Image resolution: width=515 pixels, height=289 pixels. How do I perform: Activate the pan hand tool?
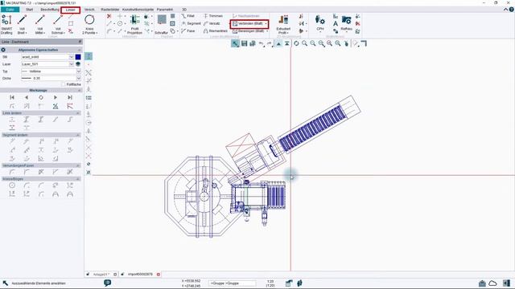[346, 43]
